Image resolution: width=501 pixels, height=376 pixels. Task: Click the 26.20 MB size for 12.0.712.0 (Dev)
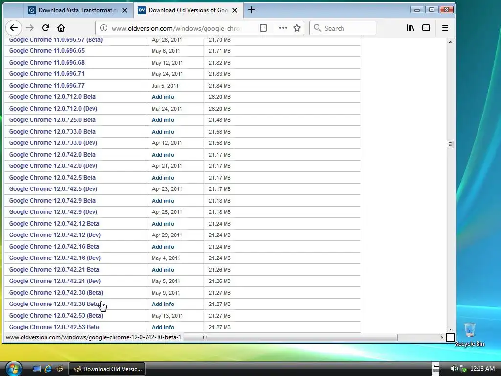pos(220,109)
